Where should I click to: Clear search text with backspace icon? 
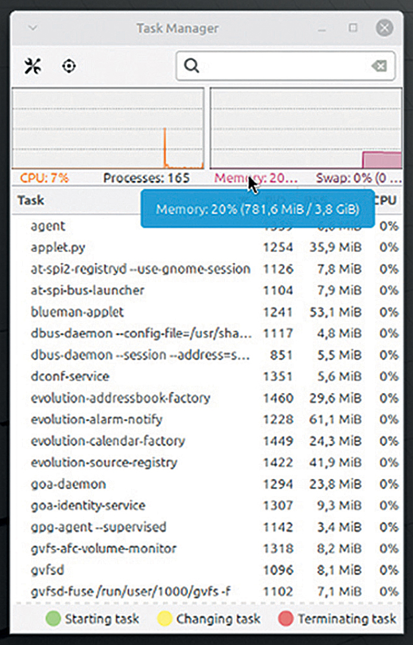[379, 66]
